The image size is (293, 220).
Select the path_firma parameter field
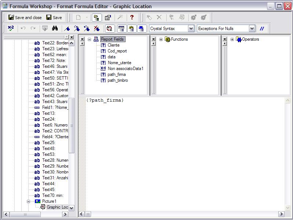117,74
